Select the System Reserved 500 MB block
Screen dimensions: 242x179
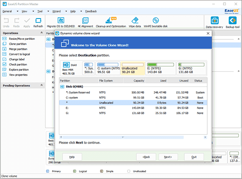(x=89, y=68)
